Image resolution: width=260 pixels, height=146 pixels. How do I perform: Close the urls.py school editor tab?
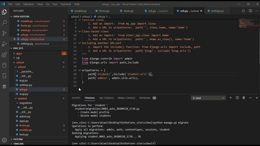tap(201, 11)
